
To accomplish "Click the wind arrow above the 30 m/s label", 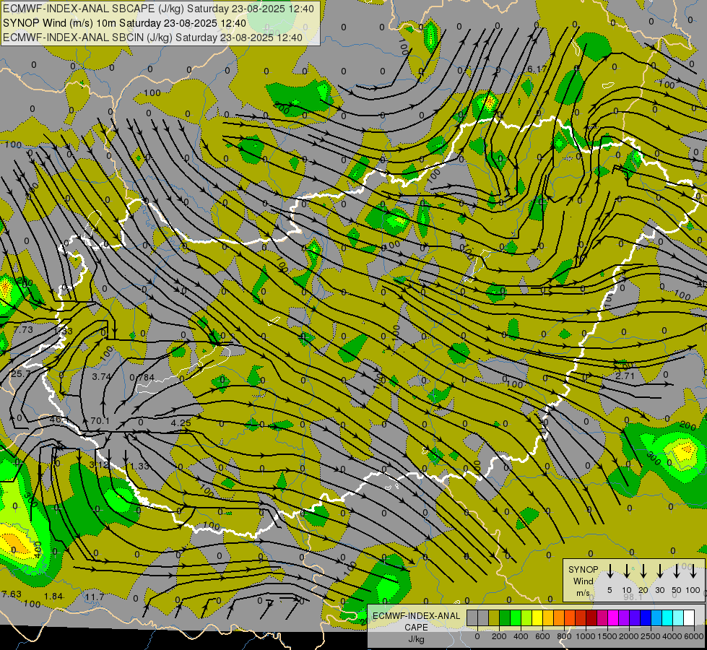I will pos(659,571).
